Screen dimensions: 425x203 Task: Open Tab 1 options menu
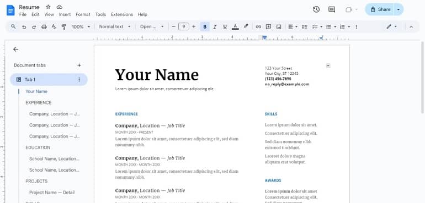click(x=79, y=79)
